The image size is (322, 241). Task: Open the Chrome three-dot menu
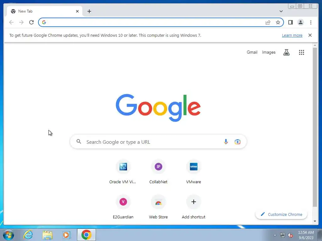[x=311, y=22]
